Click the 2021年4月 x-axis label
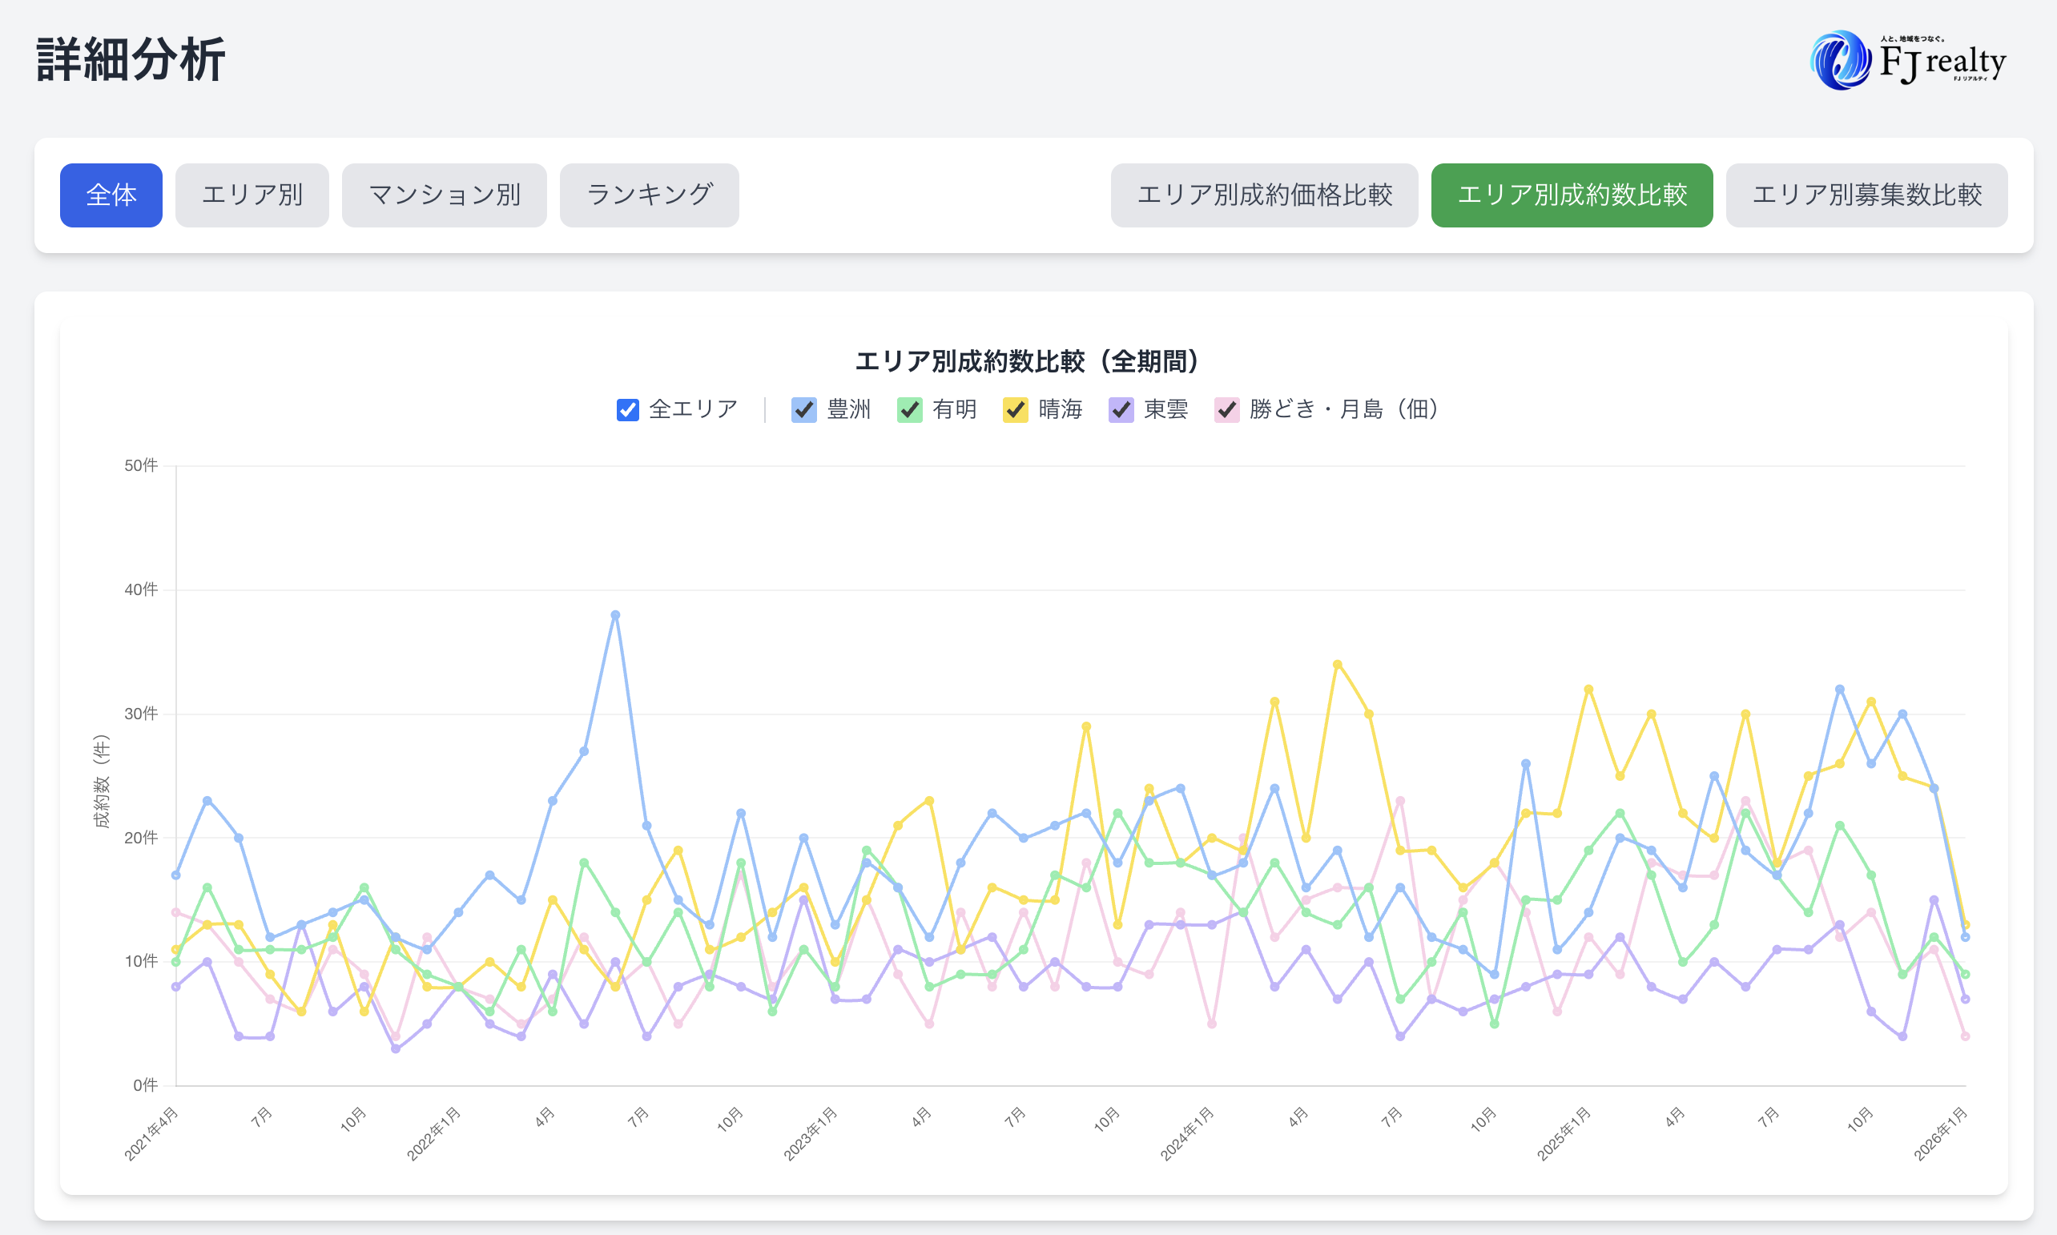 (x=151, y=1132)
